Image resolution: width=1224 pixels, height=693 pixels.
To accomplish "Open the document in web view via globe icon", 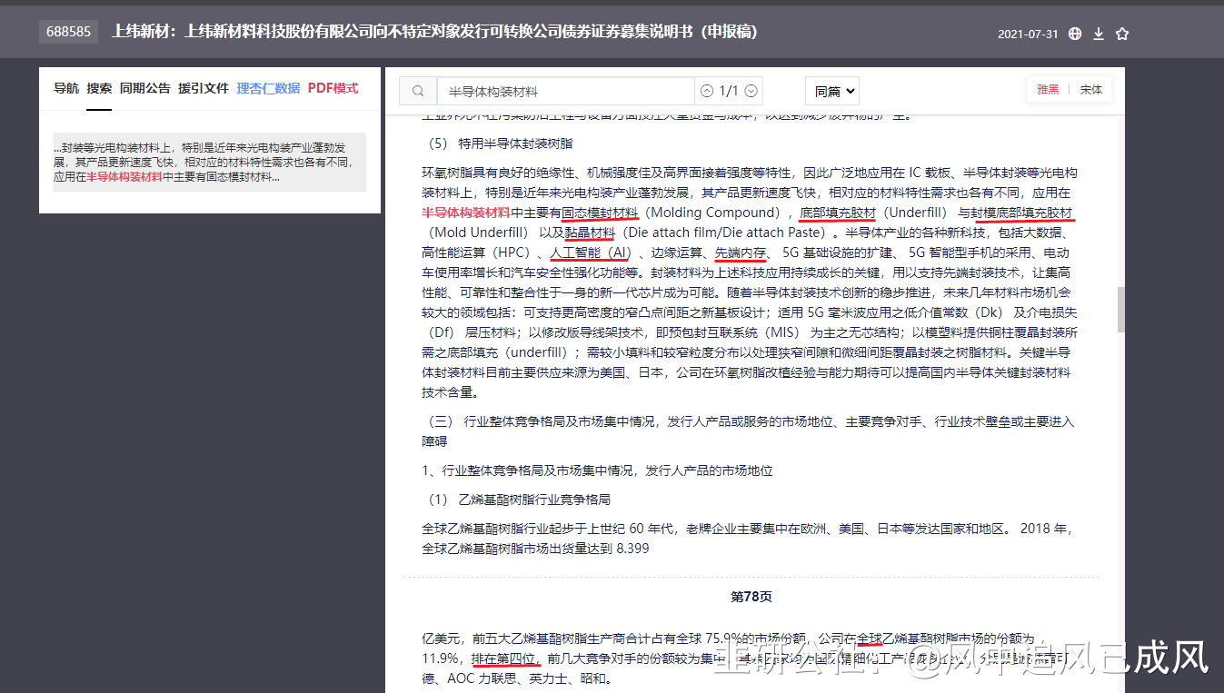I will coord(1075,32).
